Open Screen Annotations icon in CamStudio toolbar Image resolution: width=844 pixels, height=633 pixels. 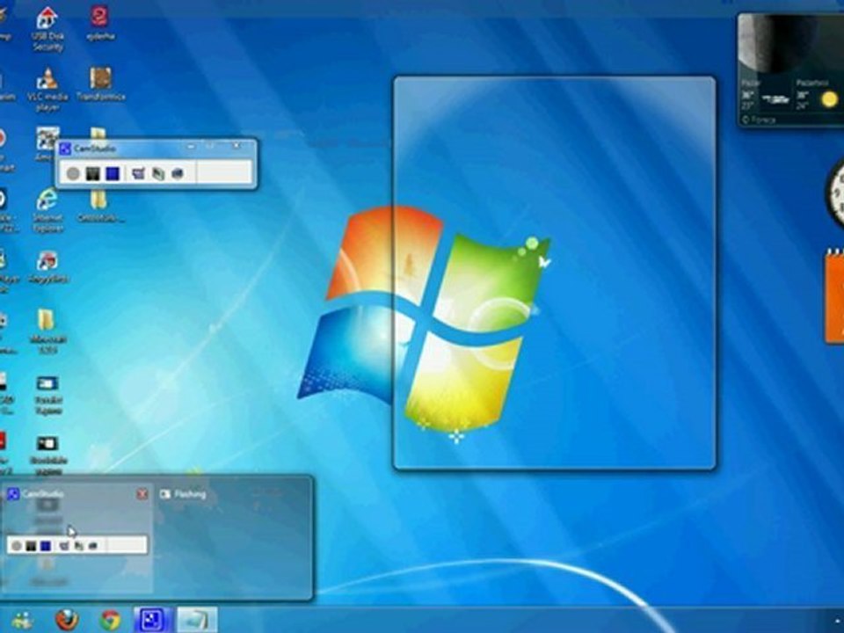tap(178, 173)
